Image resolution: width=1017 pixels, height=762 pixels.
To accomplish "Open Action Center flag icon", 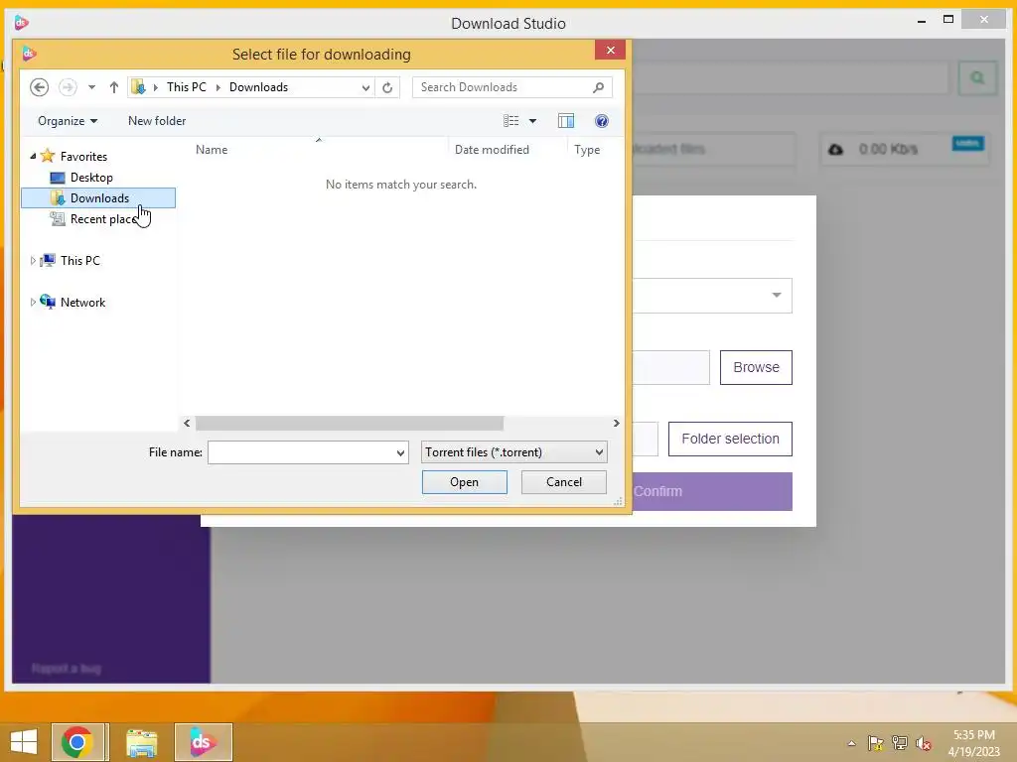I will pyautogui.click(x=875, y=743).
